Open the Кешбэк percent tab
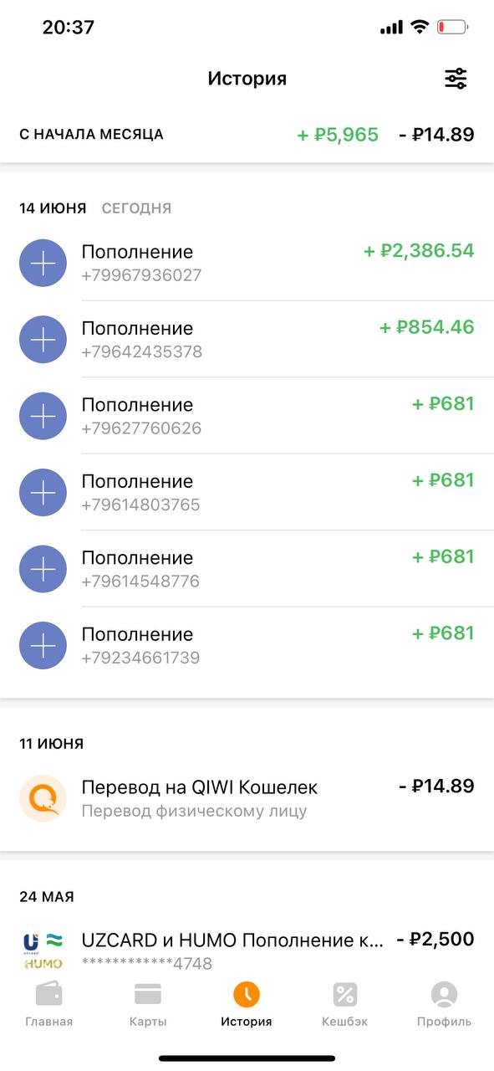 [345, 1005]
